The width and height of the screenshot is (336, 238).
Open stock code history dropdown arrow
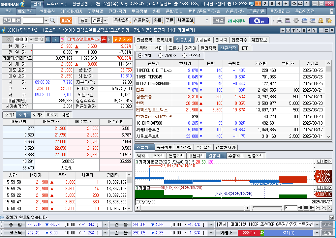pos(31,40)
